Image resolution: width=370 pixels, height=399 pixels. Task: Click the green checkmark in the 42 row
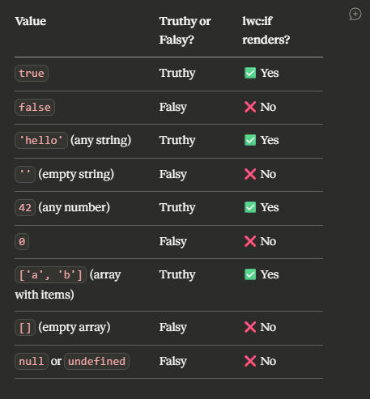coord(250,207)
